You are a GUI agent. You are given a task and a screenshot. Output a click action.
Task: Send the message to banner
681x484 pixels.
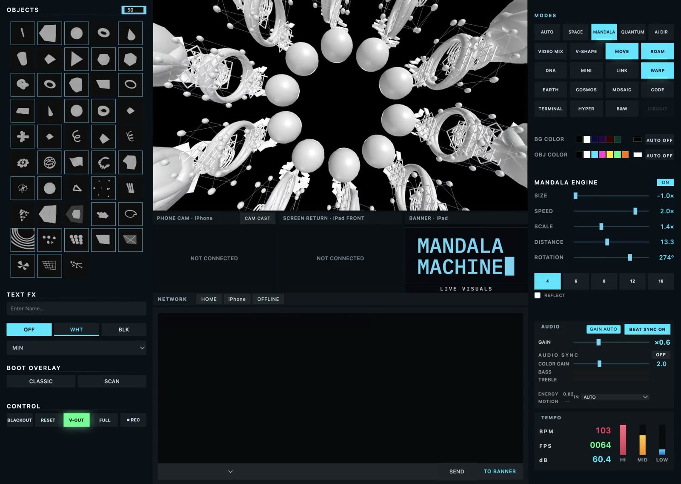500,472
